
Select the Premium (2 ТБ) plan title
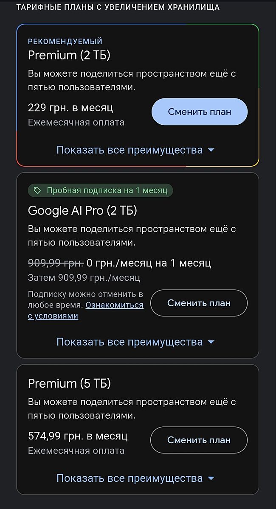point(69,55)
